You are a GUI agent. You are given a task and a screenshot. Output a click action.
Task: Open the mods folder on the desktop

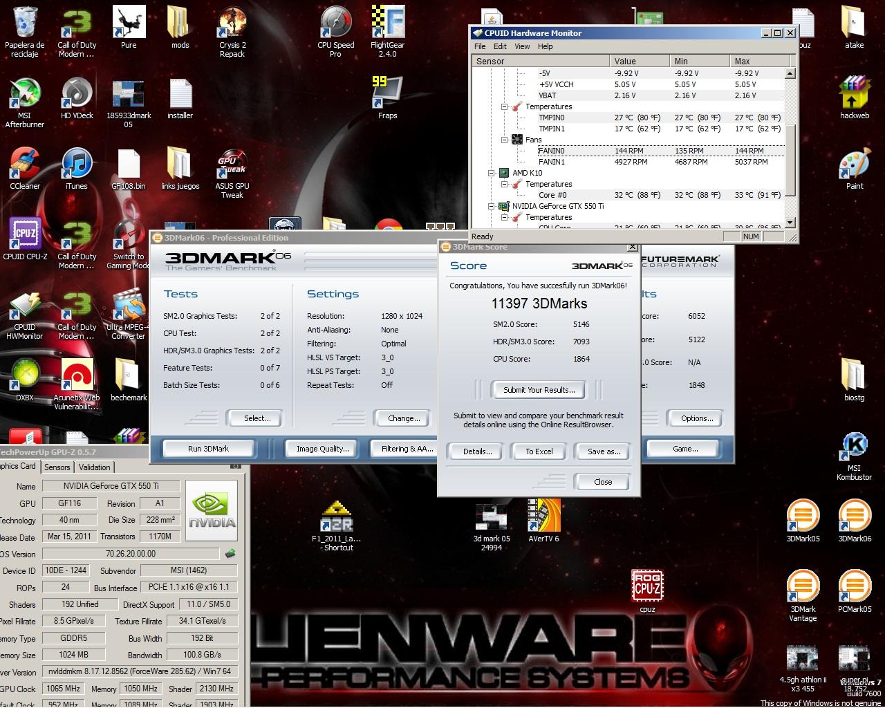tap(180, 27)
